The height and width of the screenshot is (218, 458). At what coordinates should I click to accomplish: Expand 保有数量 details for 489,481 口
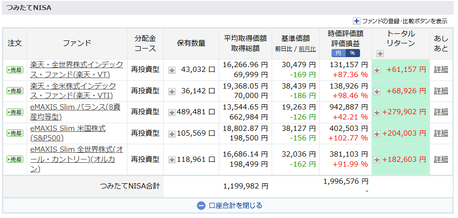click(x=172, y=112)
